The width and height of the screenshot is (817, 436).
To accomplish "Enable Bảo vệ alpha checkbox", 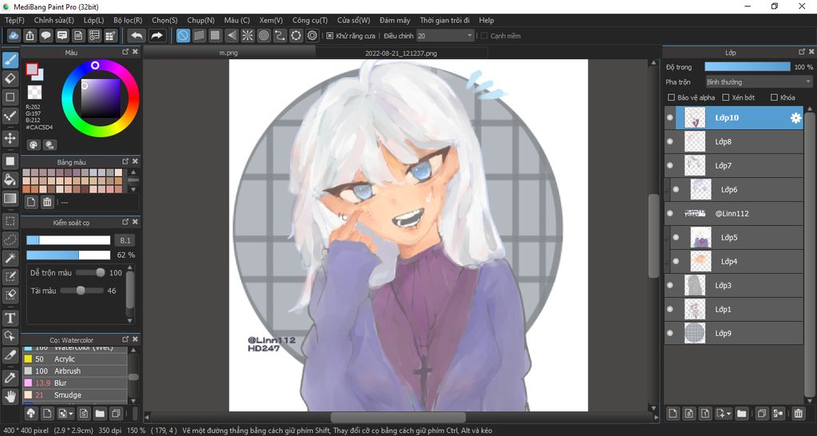I will coord(671,97).
